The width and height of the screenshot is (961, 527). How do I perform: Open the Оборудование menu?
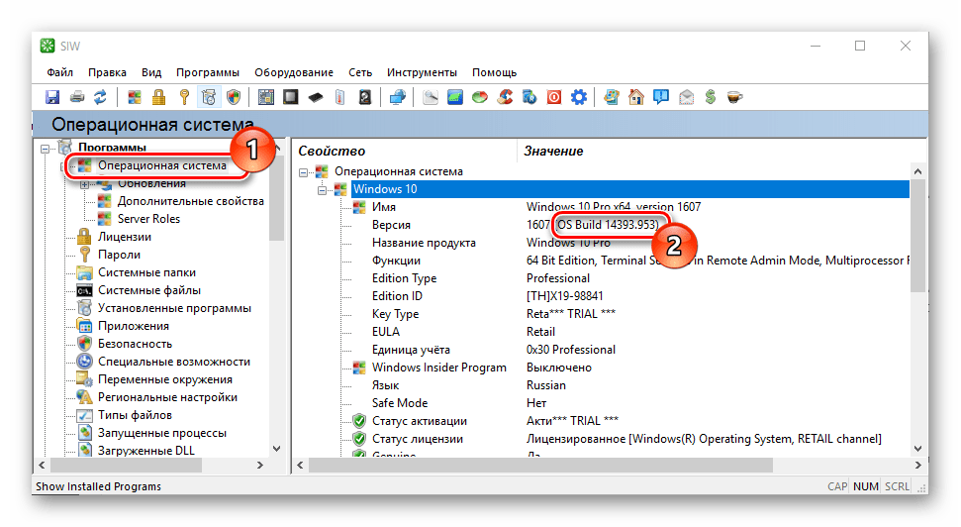click(293, 72)
